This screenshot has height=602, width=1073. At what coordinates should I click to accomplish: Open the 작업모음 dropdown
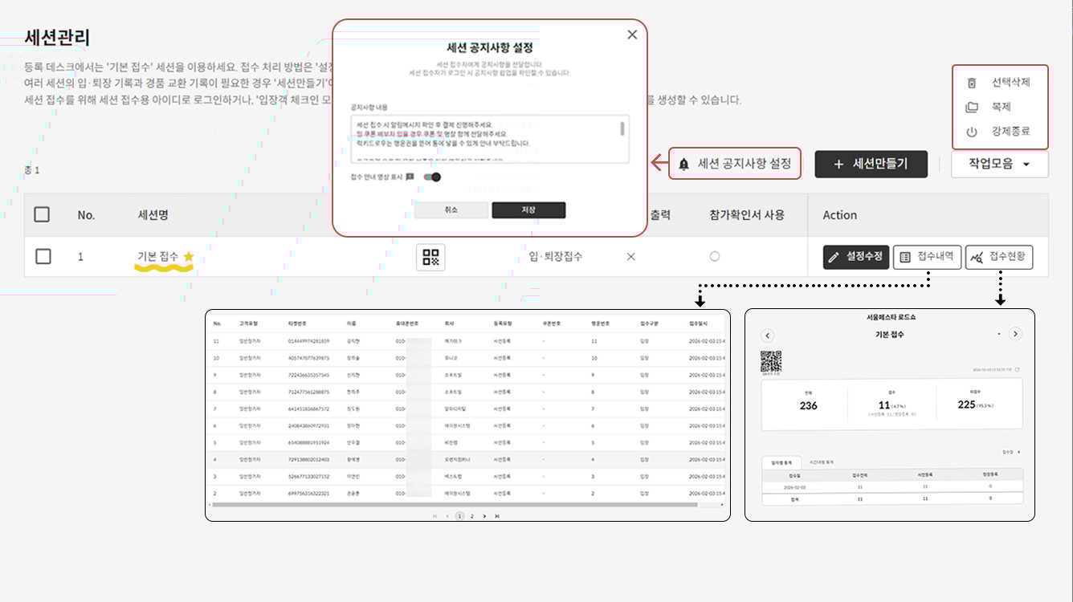(x=999, y=164)
